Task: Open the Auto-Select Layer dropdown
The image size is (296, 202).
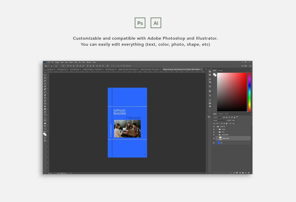Action: tap(57, 66)
